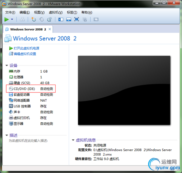Click the large Windows Server 2008 2 heading
This screenshot has height=173, width=182.
45,38
